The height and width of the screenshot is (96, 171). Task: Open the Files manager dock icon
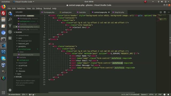(3, 20)
